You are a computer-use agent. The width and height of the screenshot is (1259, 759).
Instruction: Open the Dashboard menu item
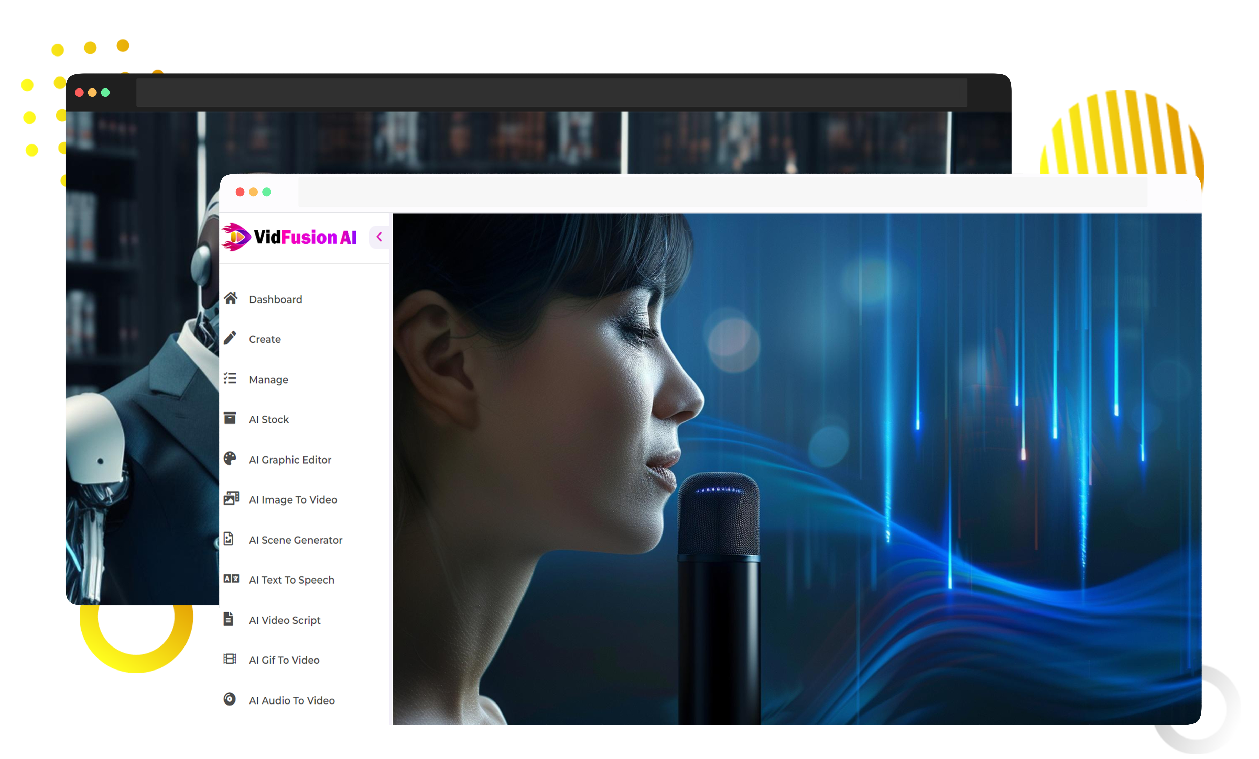[275, 300]
